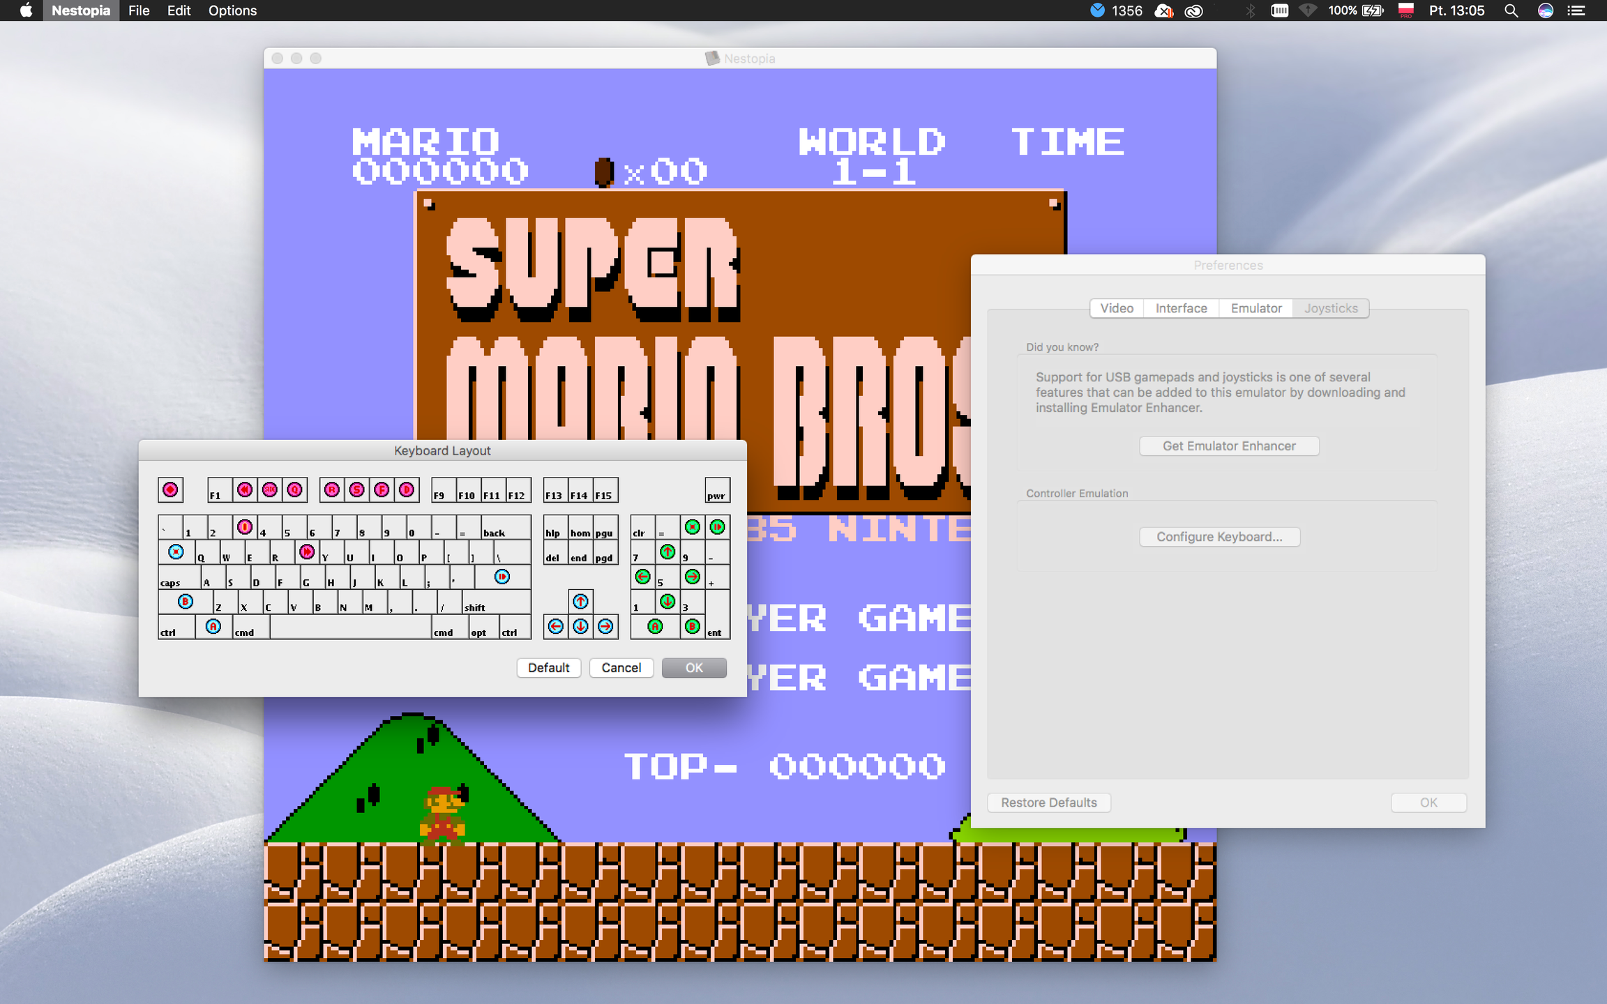
Task: Open Siri from the menu bar
Action: [1546, 10]
